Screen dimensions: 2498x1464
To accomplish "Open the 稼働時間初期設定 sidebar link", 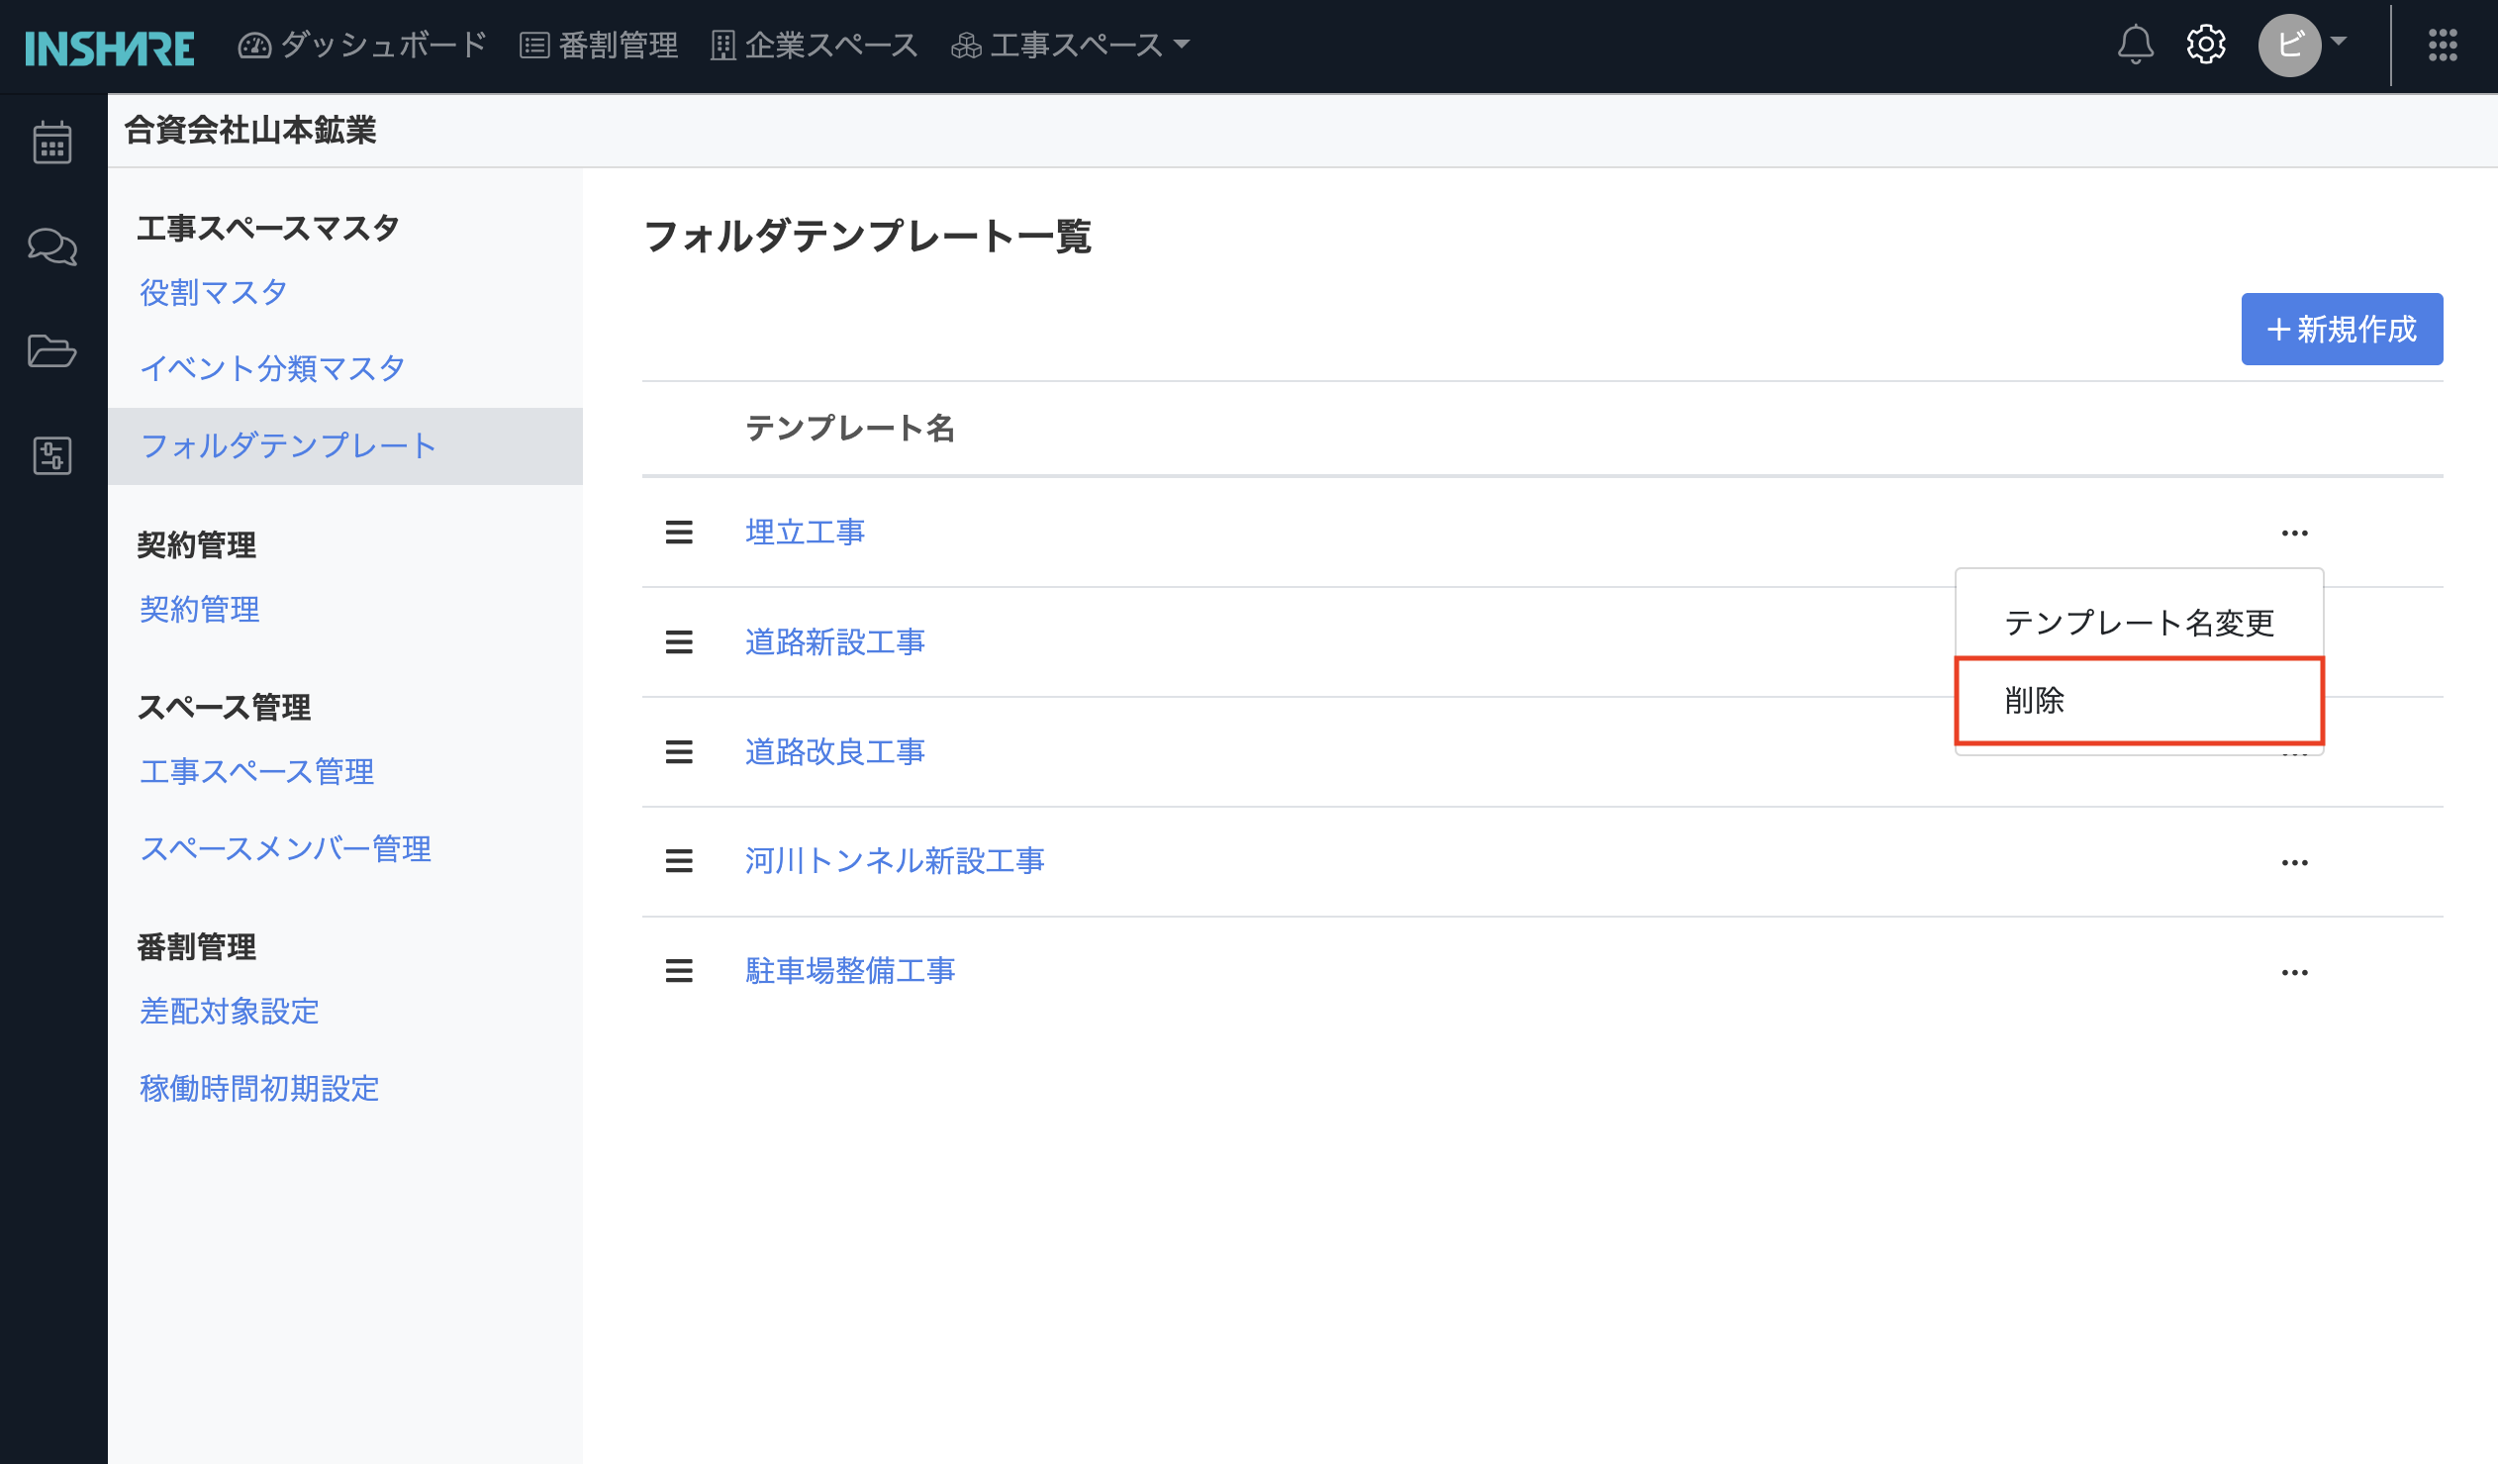I will (258, 1088).
